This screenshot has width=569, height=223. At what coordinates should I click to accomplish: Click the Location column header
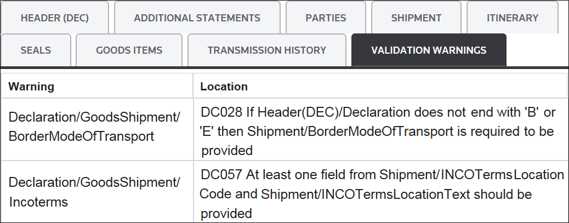(224, 87)
